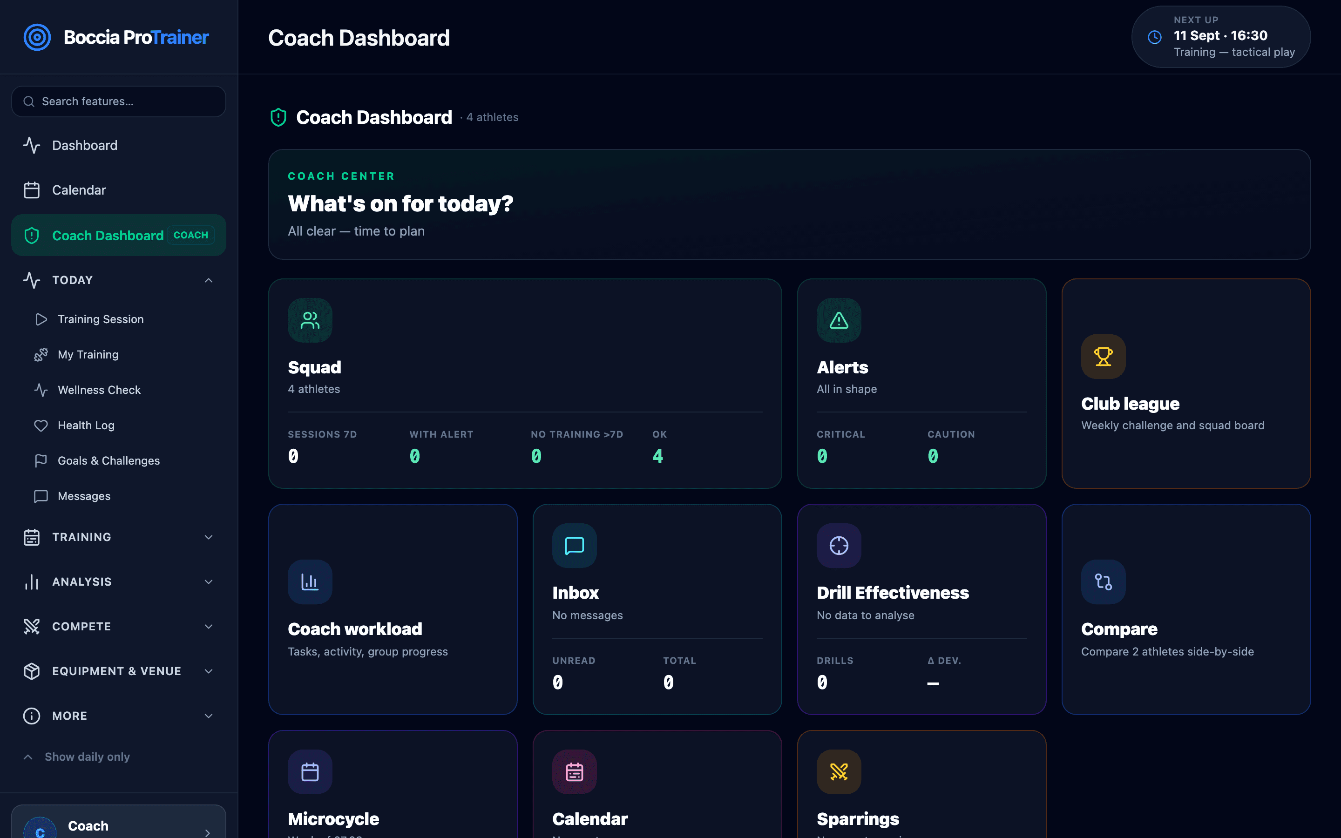Click the COACH badge label
The image size is (1341, 838).
pos(190,235)
